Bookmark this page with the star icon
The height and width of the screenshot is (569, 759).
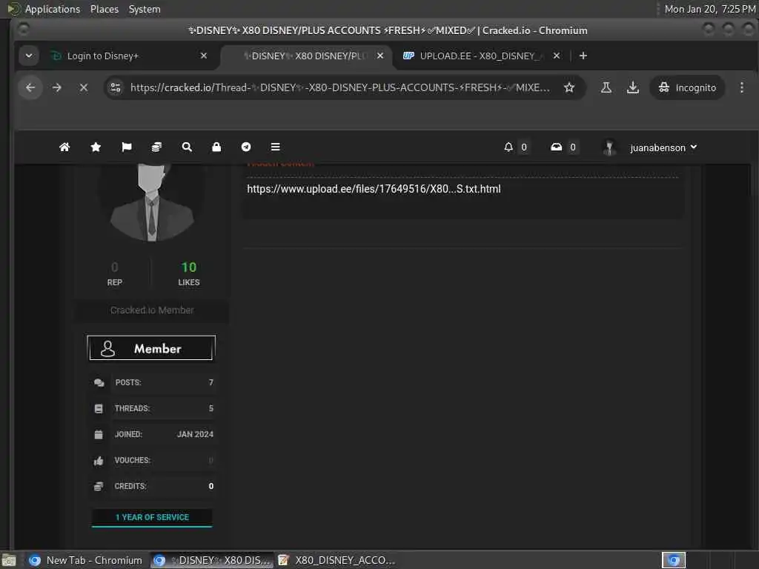tap(569, 87)
